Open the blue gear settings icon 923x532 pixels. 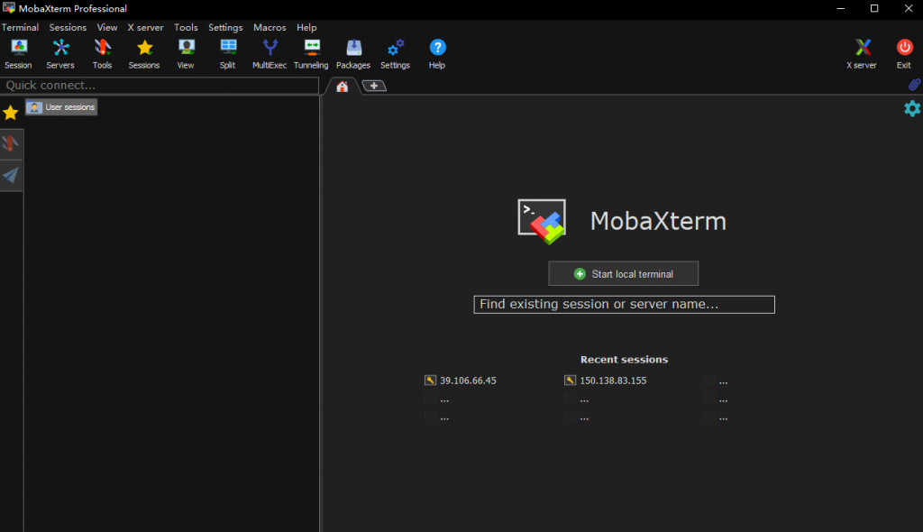pyautogui.click(x=912, y=108)
